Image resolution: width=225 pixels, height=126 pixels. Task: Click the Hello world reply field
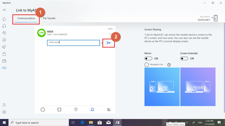(73, 43)
